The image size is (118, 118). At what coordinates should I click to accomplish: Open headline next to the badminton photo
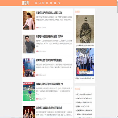[x=49, y=84]
